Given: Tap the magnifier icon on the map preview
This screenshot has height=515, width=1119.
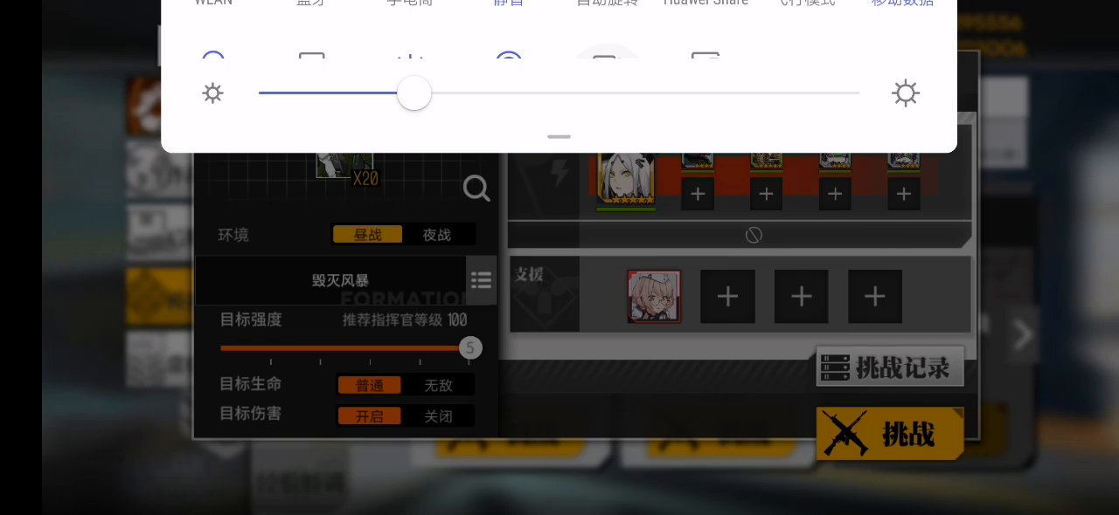Looking at the screenshot, I should pos(476,188).
